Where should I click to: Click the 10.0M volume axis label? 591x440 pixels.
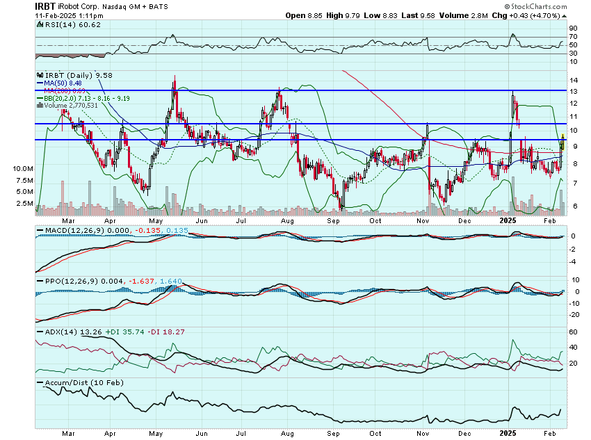[x=23, y=168]
